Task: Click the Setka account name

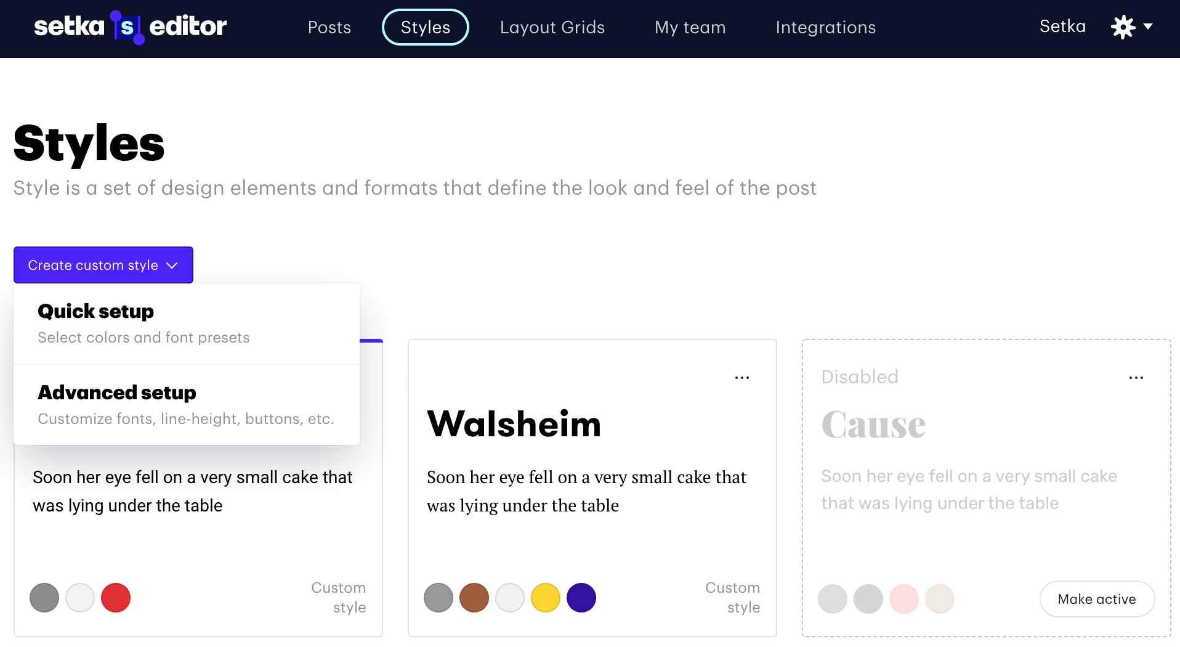Action: point(1062,26)
